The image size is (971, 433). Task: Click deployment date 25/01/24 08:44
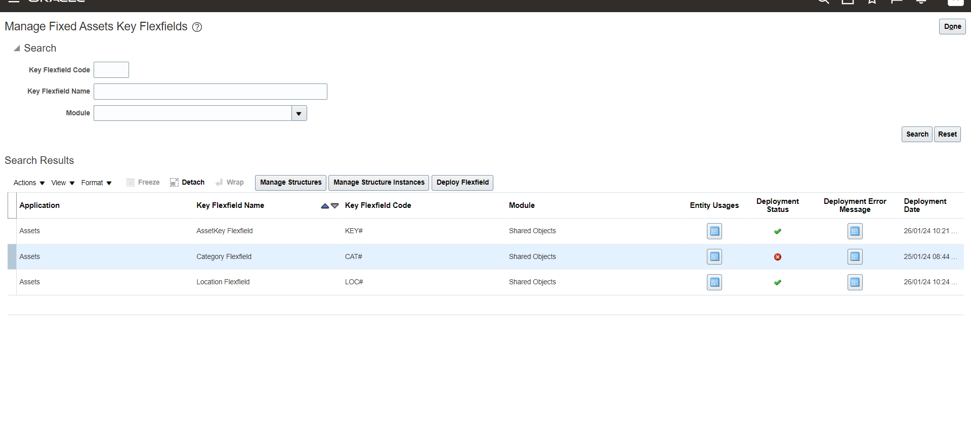[x=930, y=257]
